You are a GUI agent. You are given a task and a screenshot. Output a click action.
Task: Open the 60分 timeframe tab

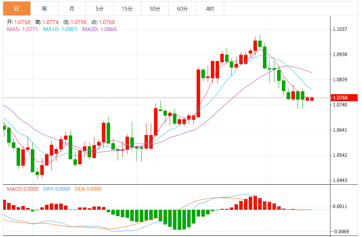click(183, 9)
